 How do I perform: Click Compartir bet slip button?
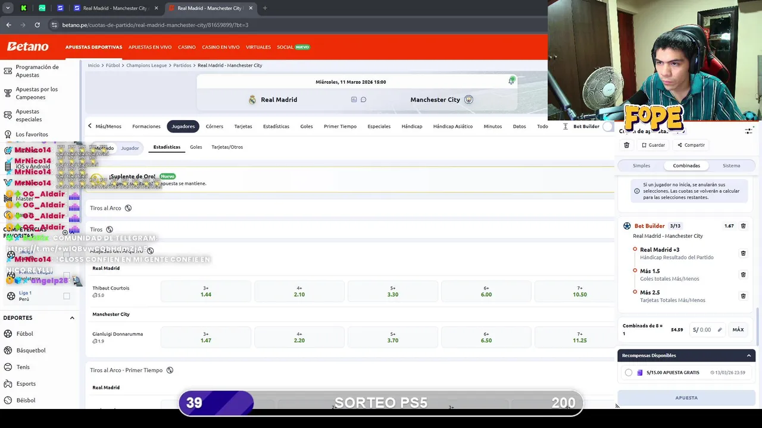[x=691, y=145]
